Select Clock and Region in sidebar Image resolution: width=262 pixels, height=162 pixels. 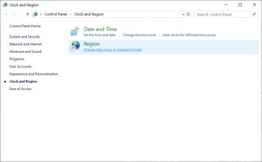point(23,82)
